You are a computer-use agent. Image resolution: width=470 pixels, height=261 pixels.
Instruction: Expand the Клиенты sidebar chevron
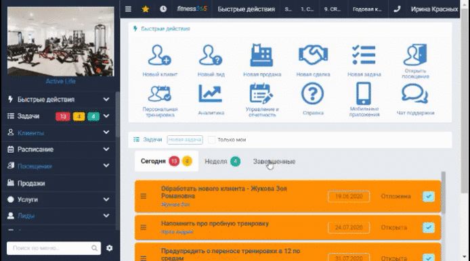click(x=106, y=133)
